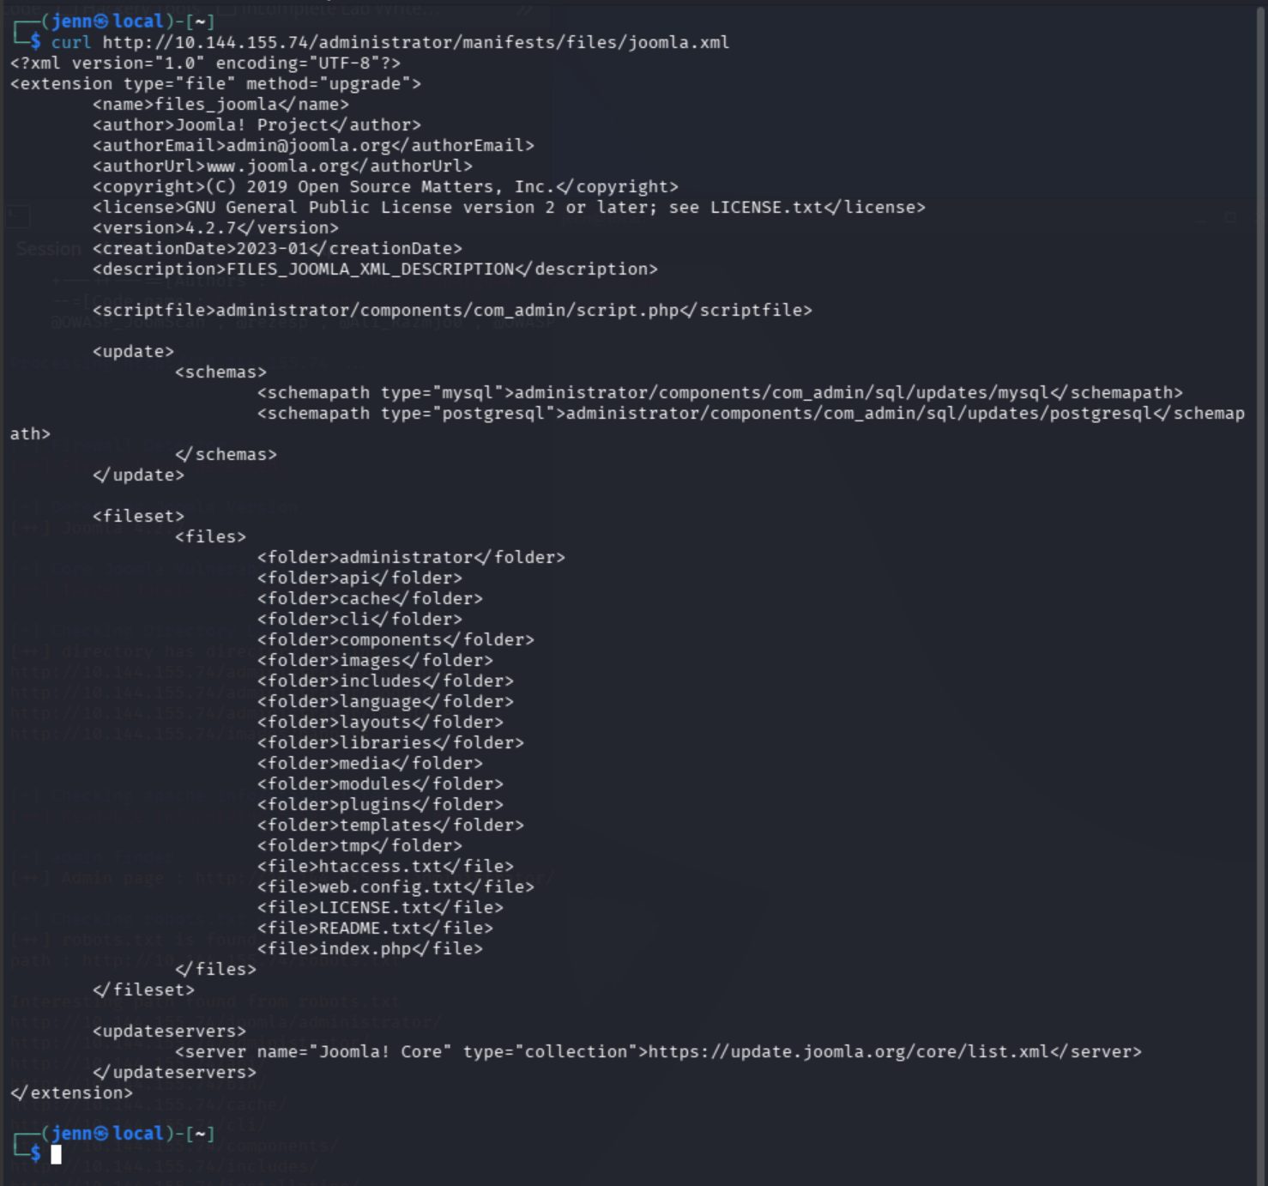Click the folder tmp entry
Image resolution: width=1268 pixels, height=1186 pixels.
pyautogui.click(x=359, y=845)
